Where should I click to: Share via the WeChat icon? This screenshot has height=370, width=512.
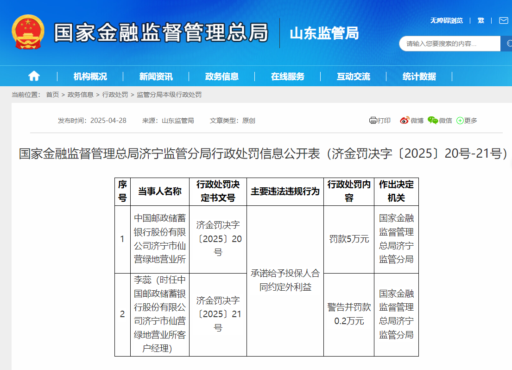pyautogui.click(x=433, y=120)
